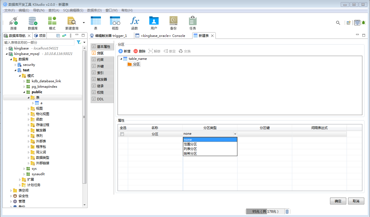Click 新增 to add a partition

click(124, 51)
